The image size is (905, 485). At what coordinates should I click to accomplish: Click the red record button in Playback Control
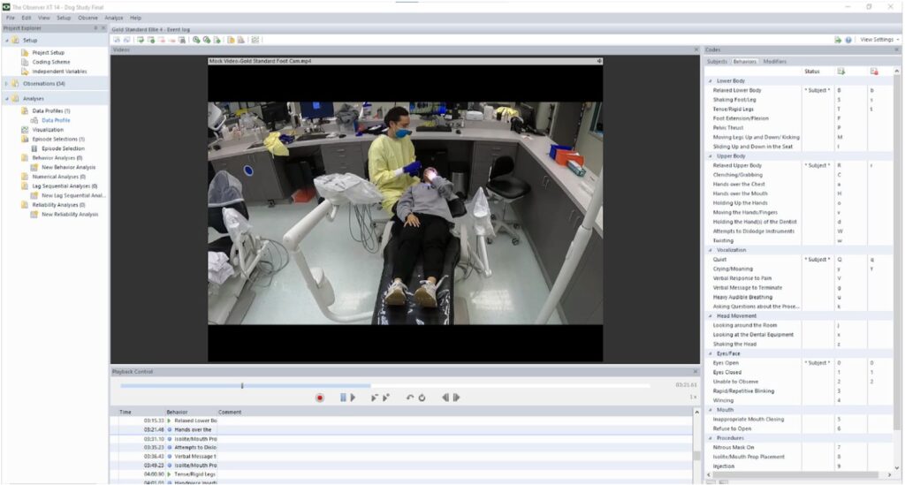point(320,398)
